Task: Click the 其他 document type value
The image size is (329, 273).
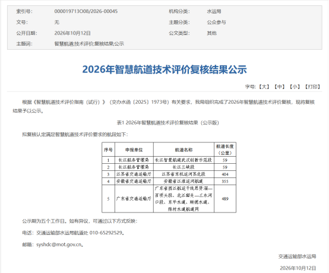Action: (211, 33)
